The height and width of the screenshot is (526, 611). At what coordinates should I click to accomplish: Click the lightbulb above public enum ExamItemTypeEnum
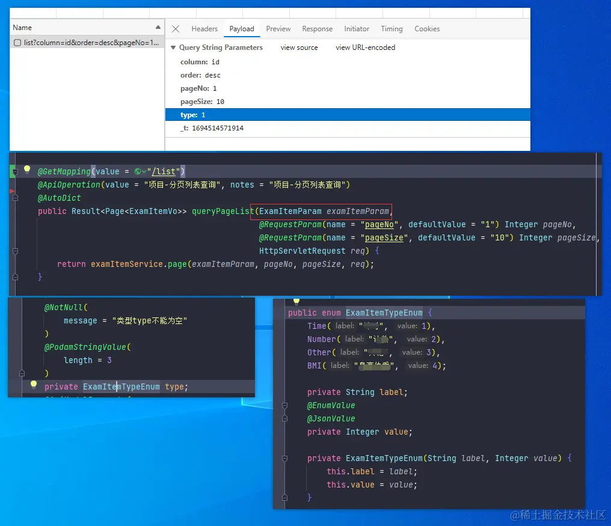[x=296, y=301]
